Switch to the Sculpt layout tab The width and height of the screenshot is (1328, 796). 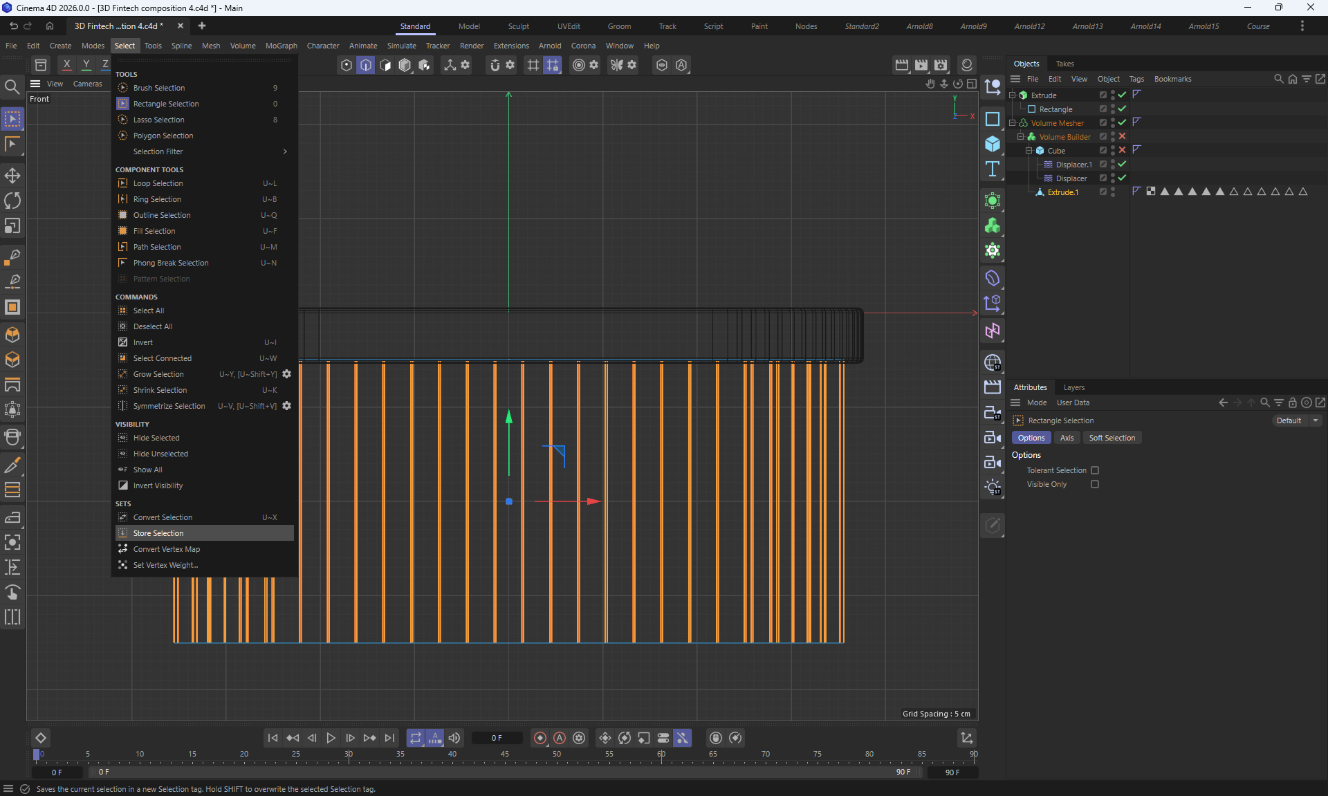pos(518,26)
